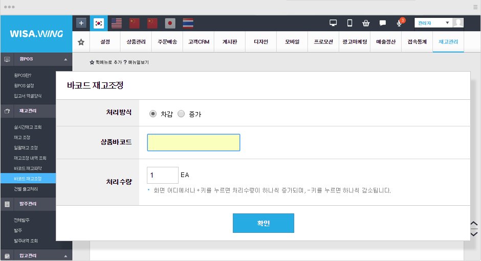Screen dimensions: 481x261
Task: Click the star favorites icon in menu bar
Action: 81,42
